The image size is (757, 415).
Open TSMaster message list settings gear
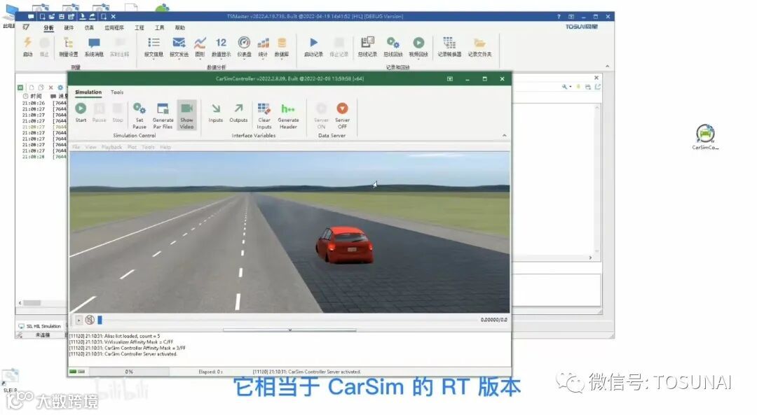tap(60, 87)
